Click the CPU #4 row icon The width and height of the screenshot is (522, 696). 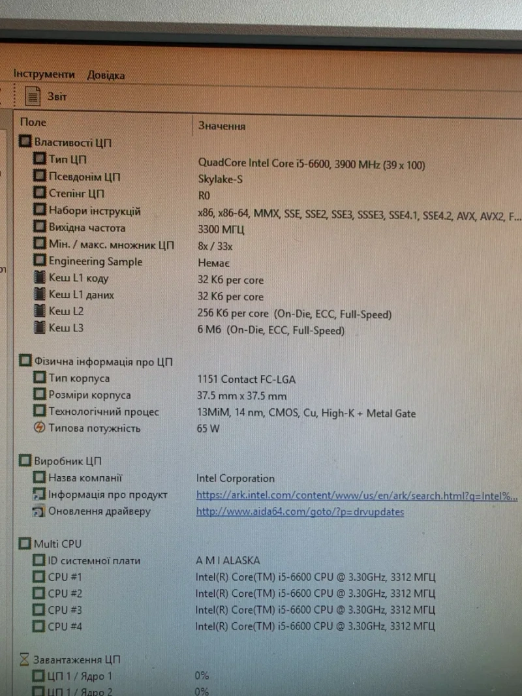39,626
